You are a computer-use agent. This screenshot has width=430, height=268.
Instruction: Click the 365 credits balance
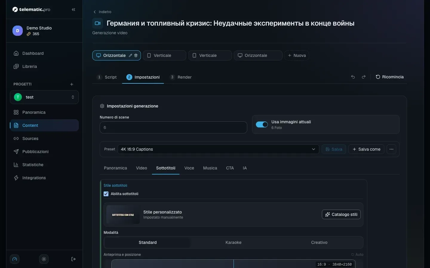(x=33, y=34)
